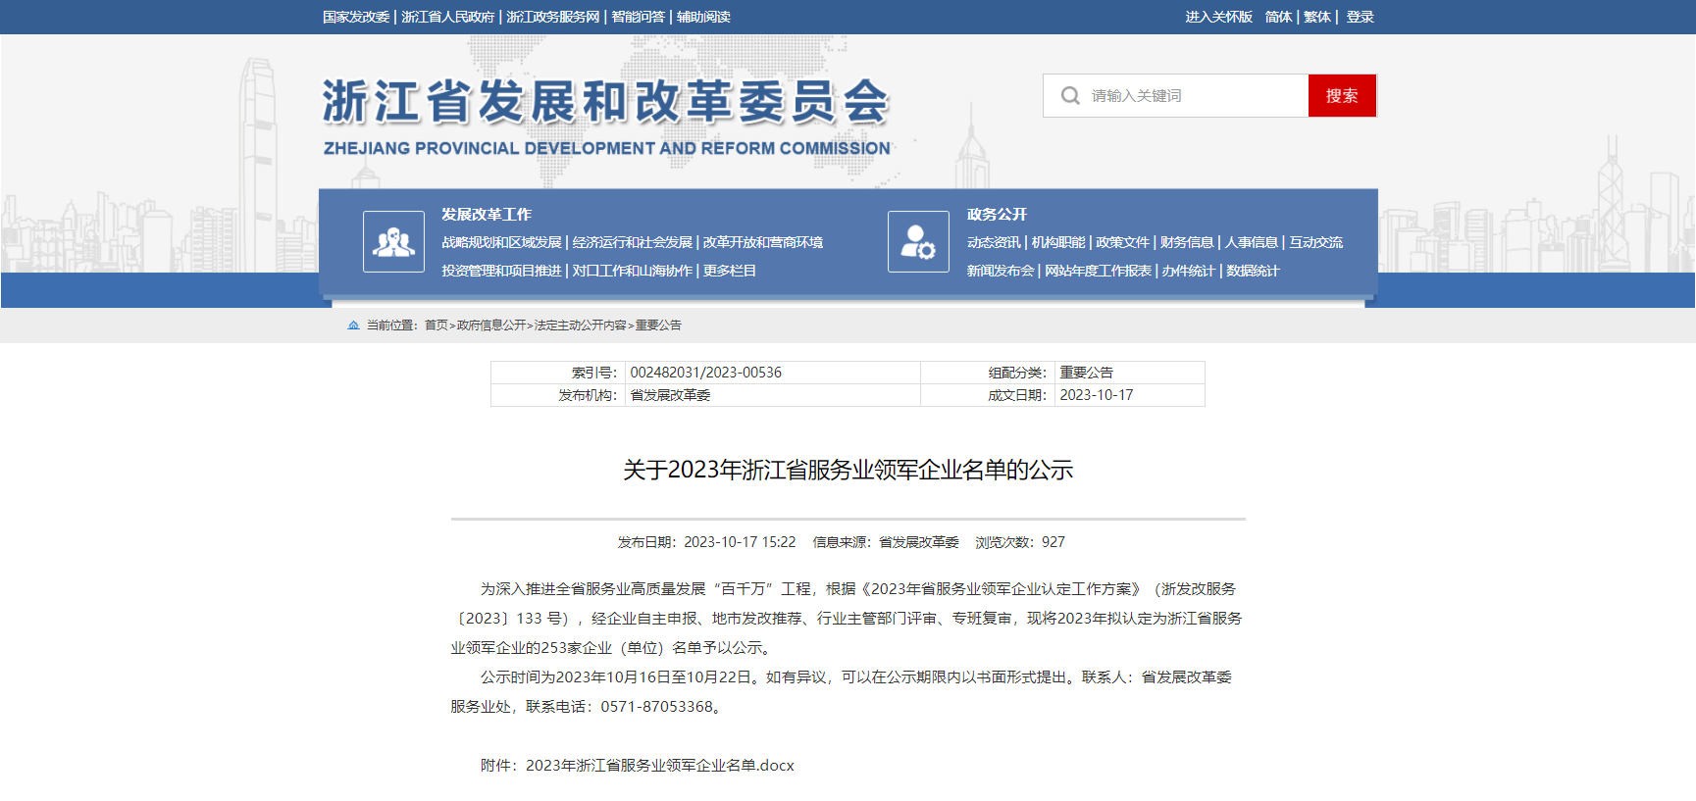Image resolution: width=1696 pixels, height=801 pixels.
Task: Click the 政务公开 person-gear icon
Action: click(x=918, y=241)
